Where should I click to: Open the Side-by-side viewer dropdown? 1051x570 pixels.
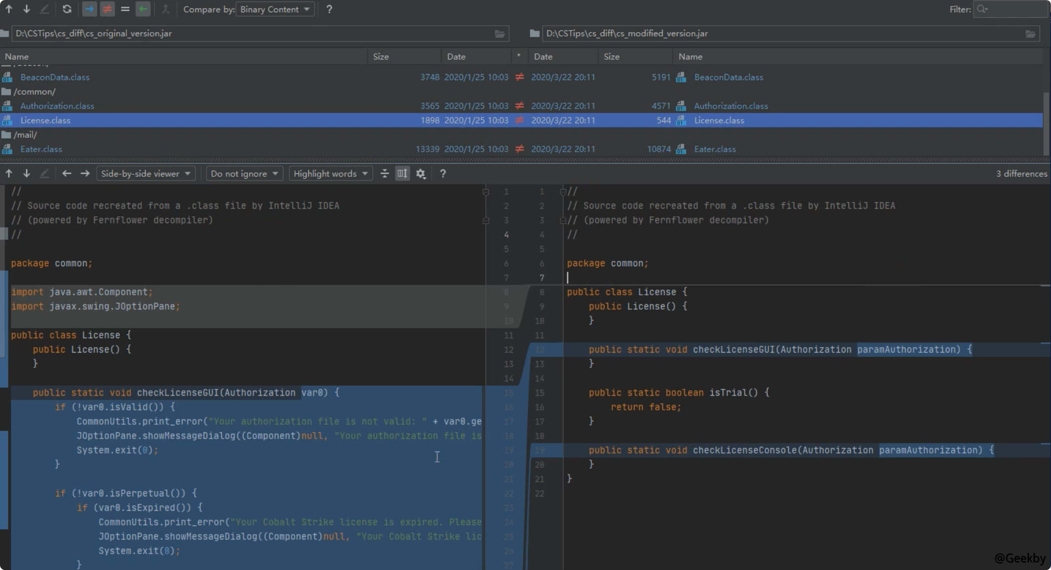[x=146, y=173]
